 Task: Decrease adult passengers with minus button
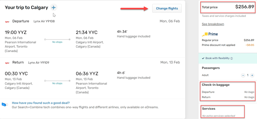[243, 75]
